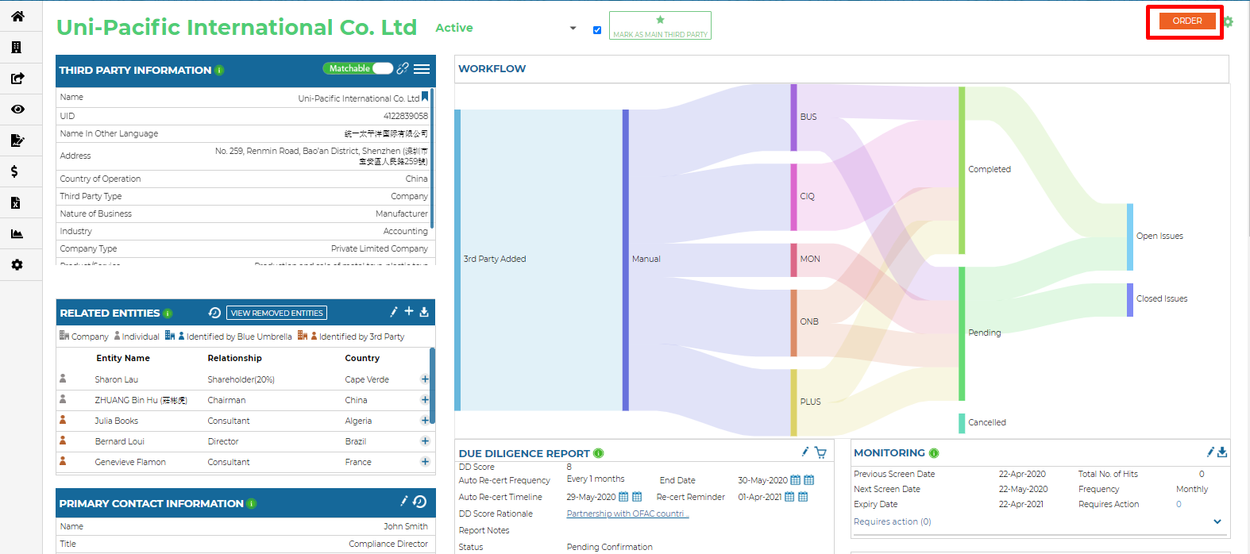The image size is (1250, 554).
Task: Click the link chain icon in Third Party Information
Action: click(x=403, y=69)
